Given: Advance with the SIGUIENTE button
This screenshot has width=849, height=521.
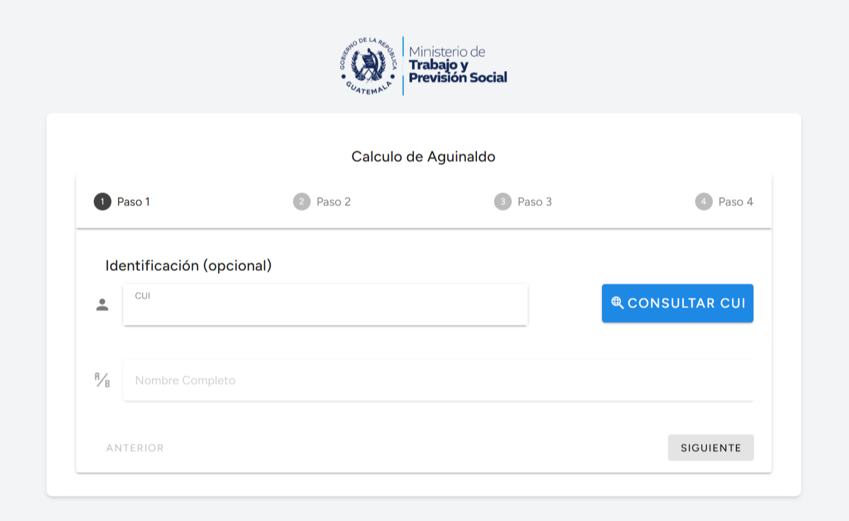Looking at the screenshot, I should (x=710, y=447).
